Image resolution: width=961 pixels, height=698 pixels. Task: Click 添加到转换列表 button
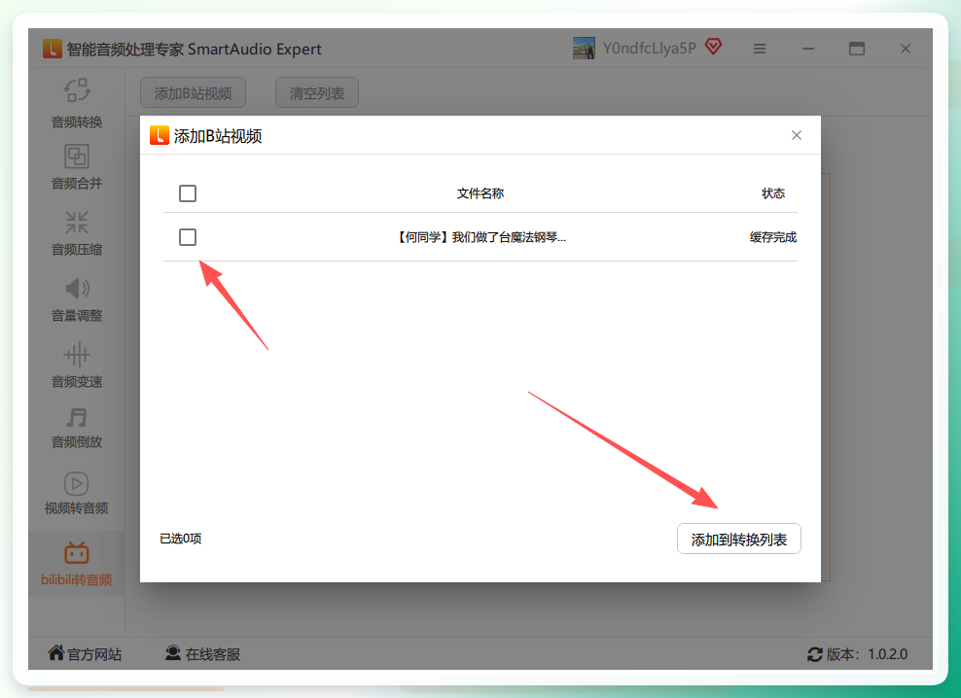(x=738, y=539)
